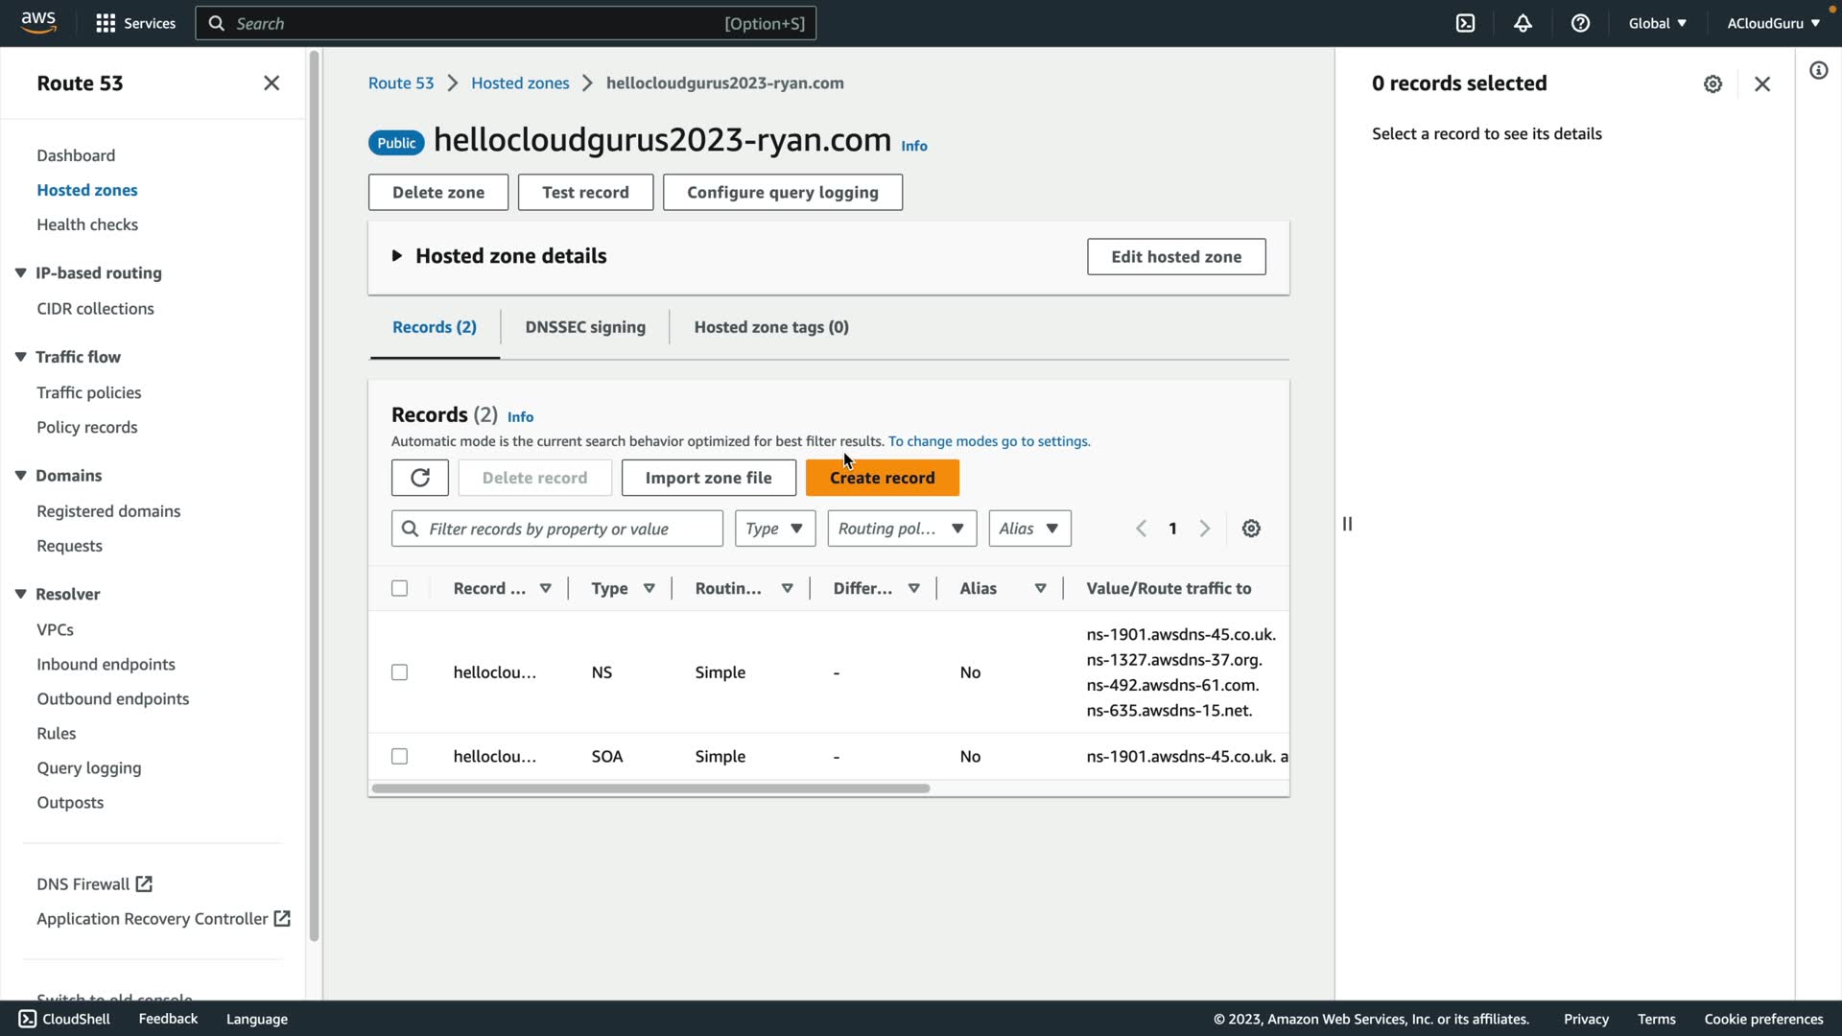Open the notifications bell

(x=1523, y=23)
